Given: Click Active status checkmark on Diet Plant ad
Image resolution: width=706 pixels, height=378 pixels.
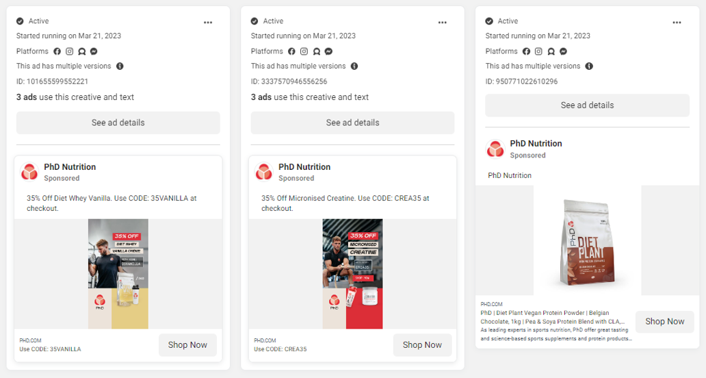Looking at the screenshot, I should pos(489,21).
